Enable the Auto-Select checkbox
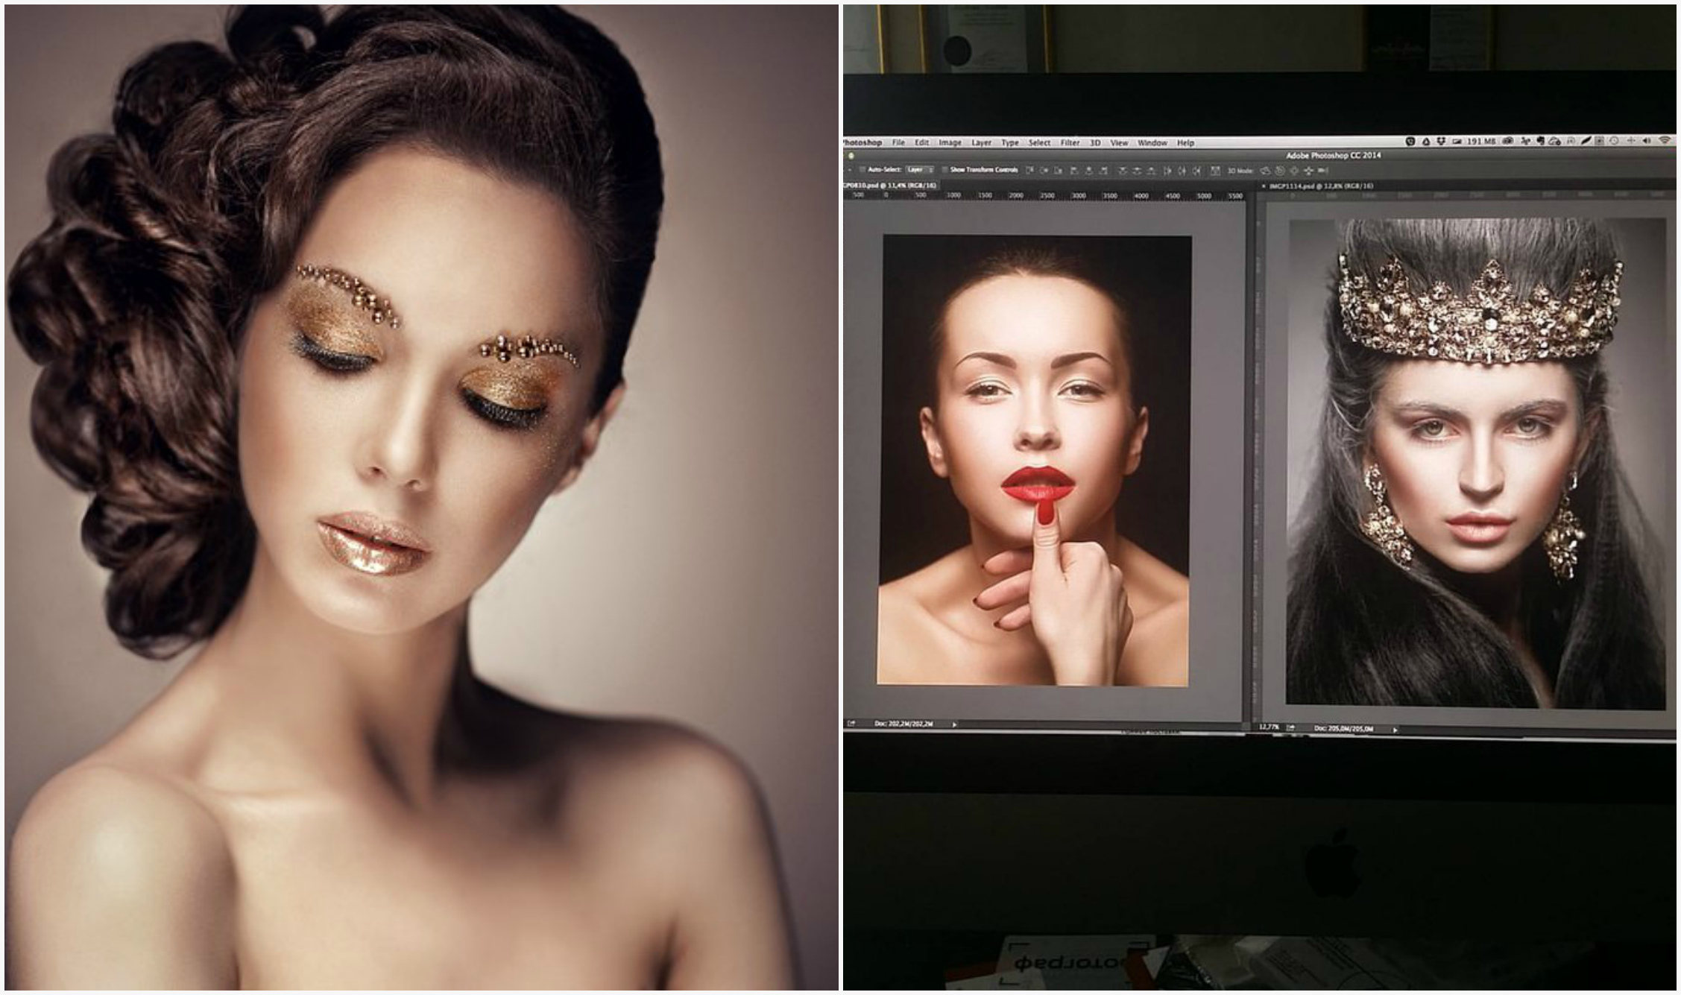Image resolution: width=1681 pixels, height=995 pixels. click(x=862, y=170)
